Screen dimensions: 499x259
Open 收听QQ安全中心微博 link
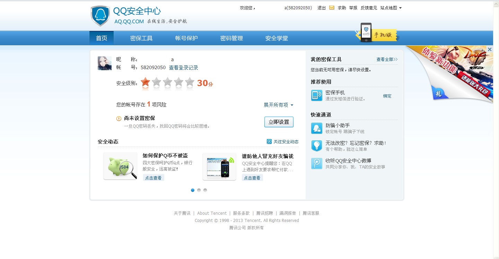348,161
